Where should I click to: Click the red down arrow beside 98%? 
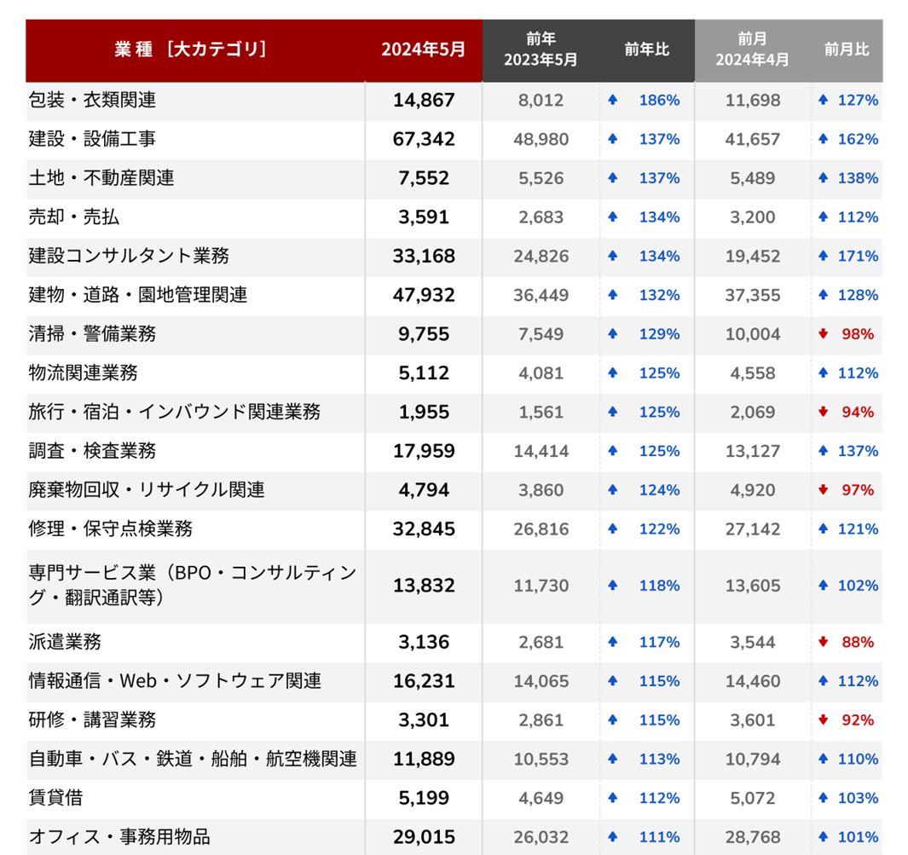point(823,334)
